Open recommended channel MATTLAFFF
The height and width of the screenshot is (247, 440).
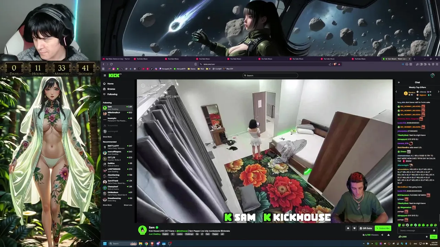pyautogui.click(x=118, y=146)
